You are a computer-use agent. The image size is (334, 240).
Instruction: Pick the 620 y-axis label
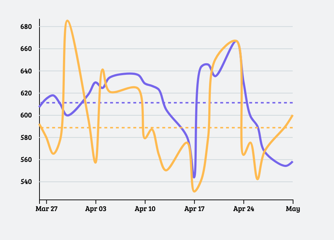(27, 93)
